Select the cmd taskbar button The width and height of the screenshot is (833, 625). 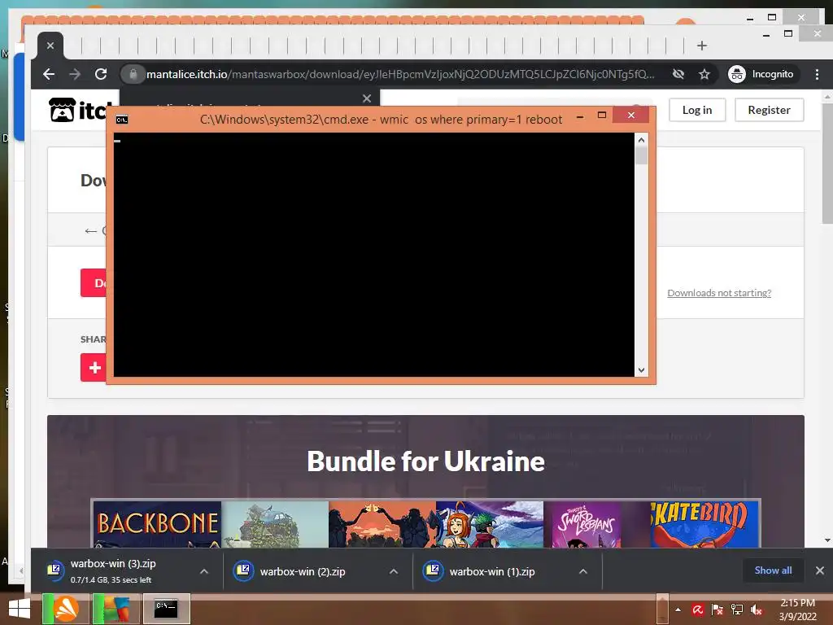[x=166, y=609]
